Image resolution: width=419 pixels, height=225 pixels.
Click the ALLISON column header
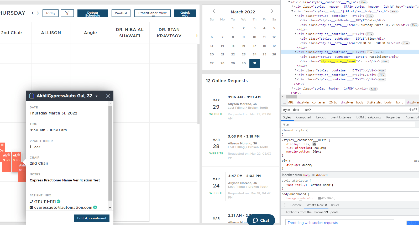51,33
